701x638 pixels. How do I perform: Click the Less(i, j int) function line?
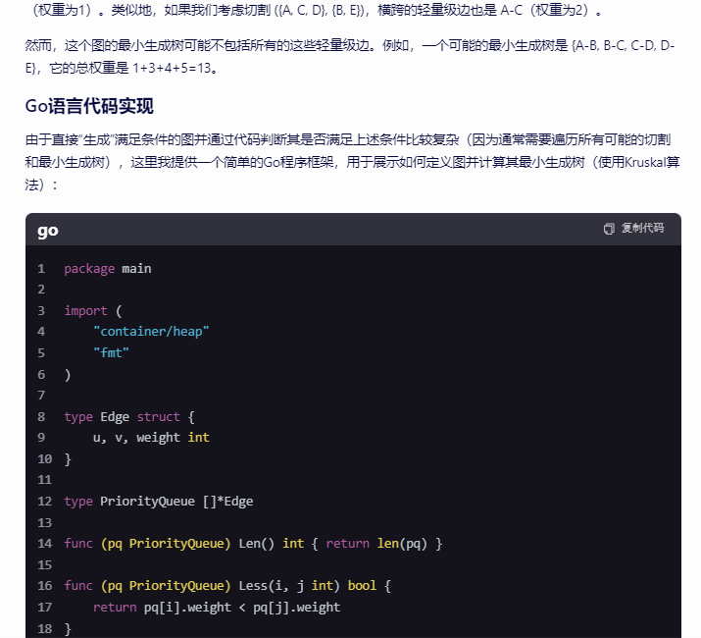tap(227, 586)
